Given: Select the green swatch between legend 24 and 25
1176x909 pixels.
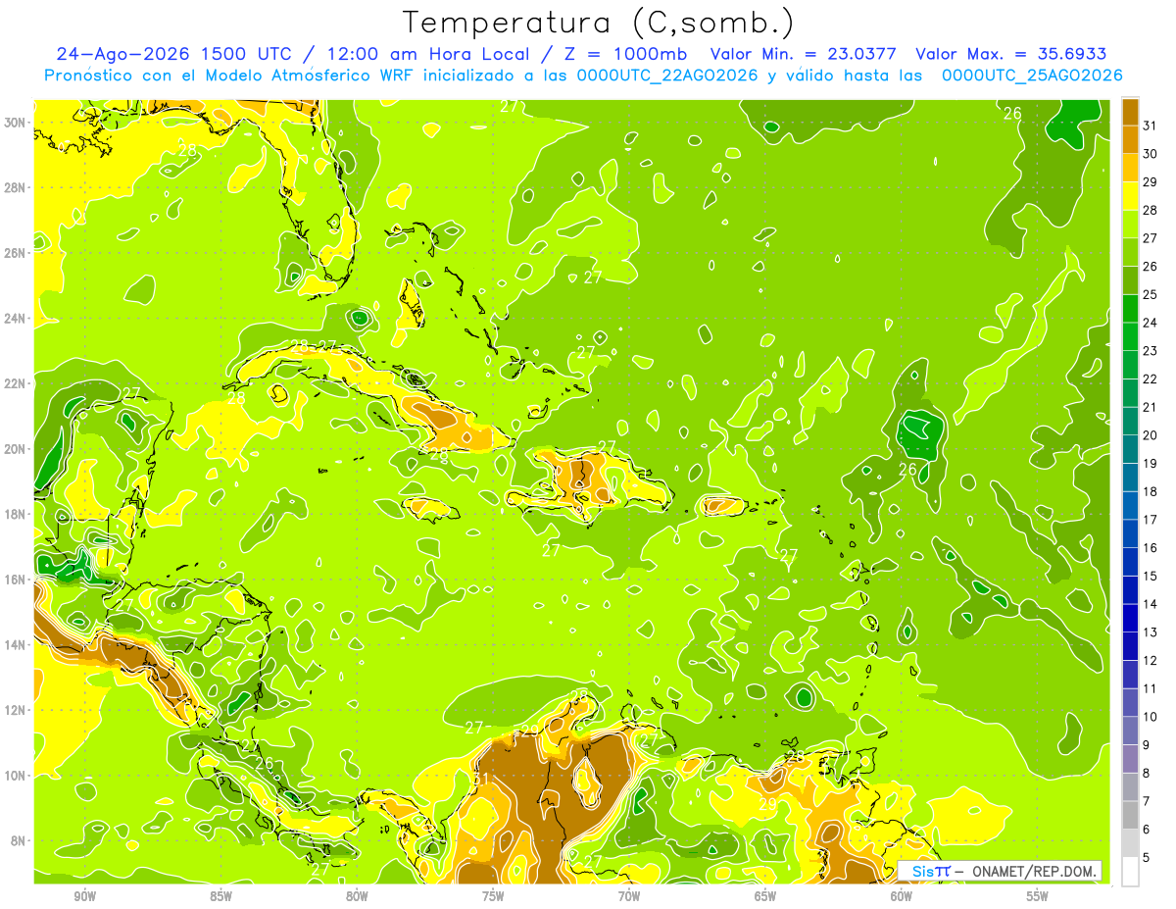Looking at the screenshot, I should point(1131,308).
